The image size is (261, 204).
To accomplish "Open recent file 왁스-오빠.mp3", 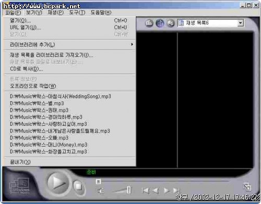I will [69, 138].
